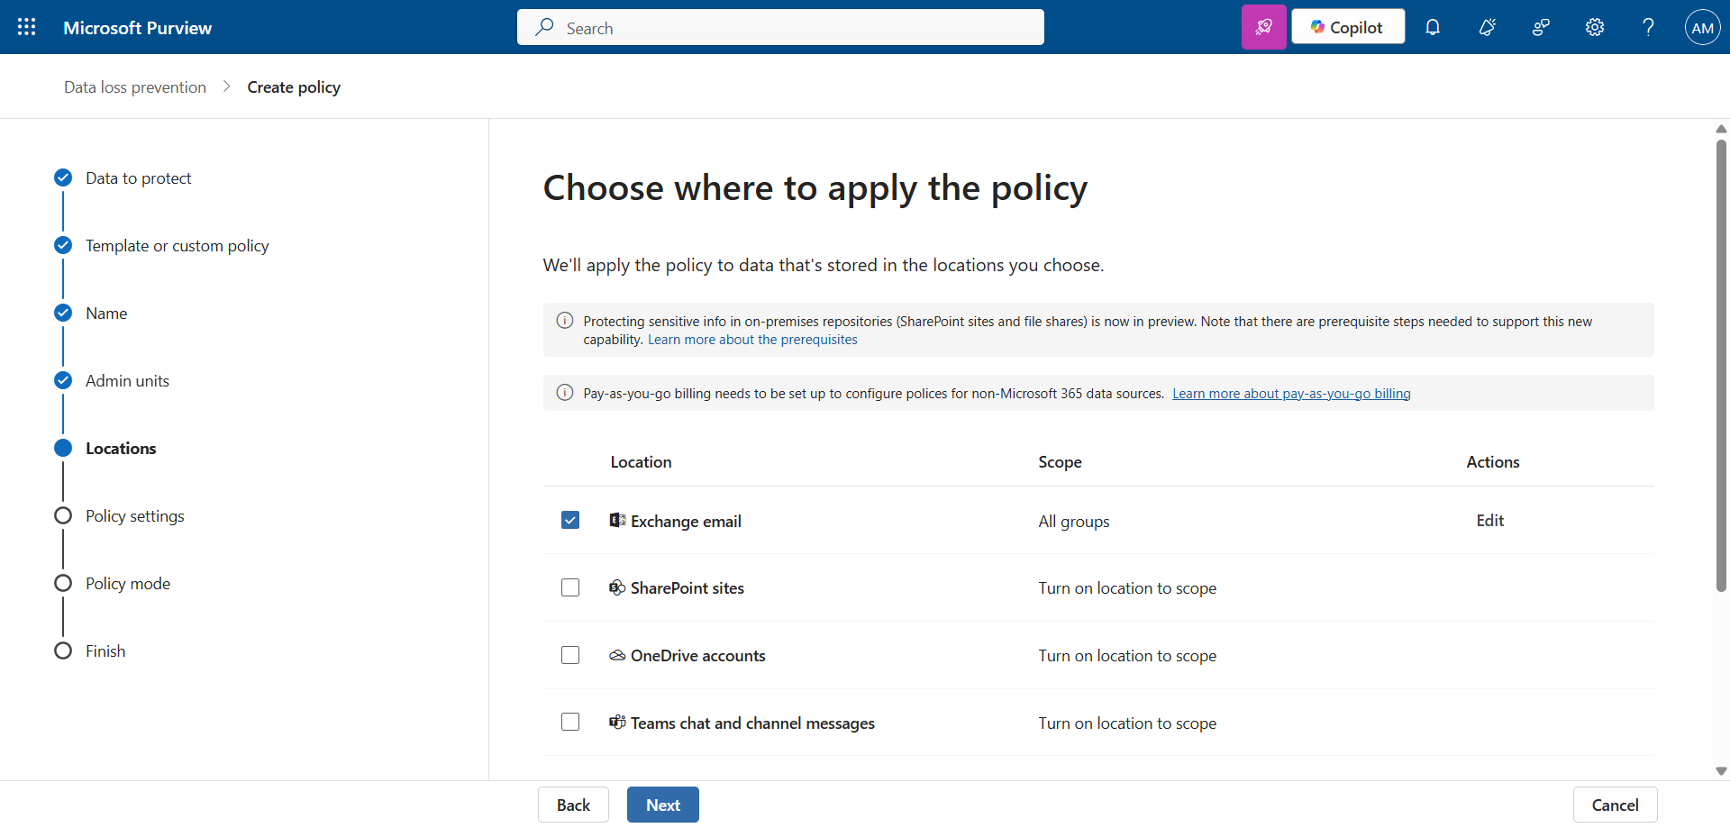
Task: Open the app launcher waffle icon
Action: [27, 27]
